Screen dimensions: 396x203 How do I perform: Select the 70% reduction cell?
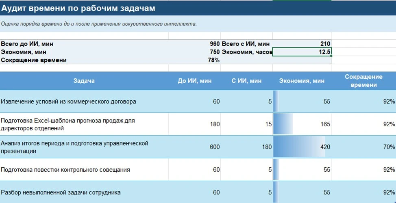363,147
